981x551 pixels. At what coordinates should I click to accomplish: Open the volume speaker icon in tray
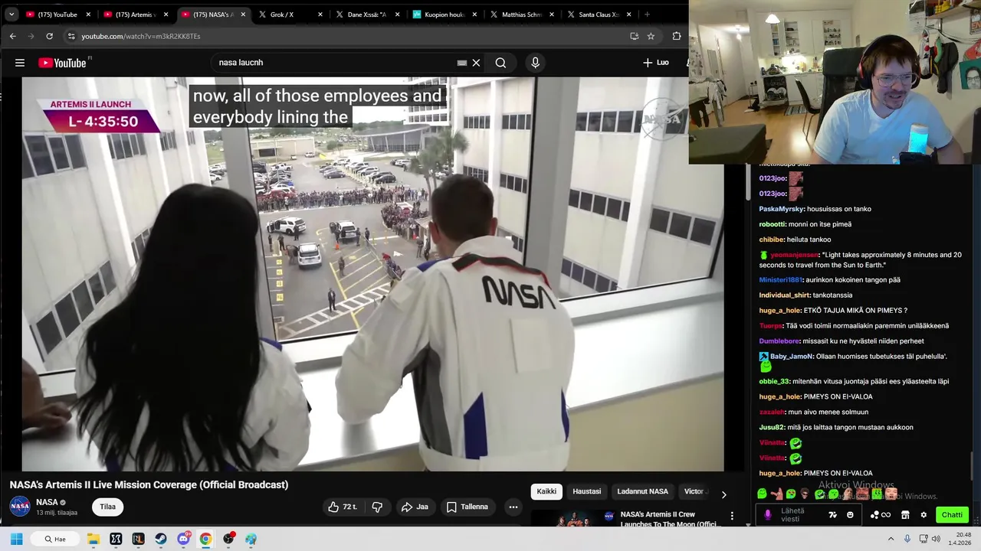point(935,539)
